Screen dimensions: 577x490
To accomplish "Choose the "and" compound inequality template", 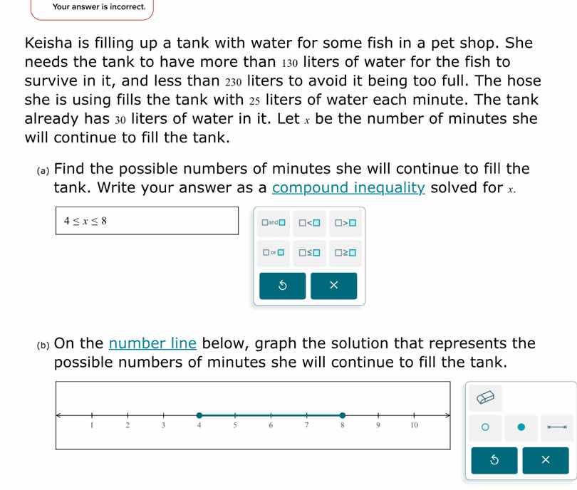I will click(274, 222).
